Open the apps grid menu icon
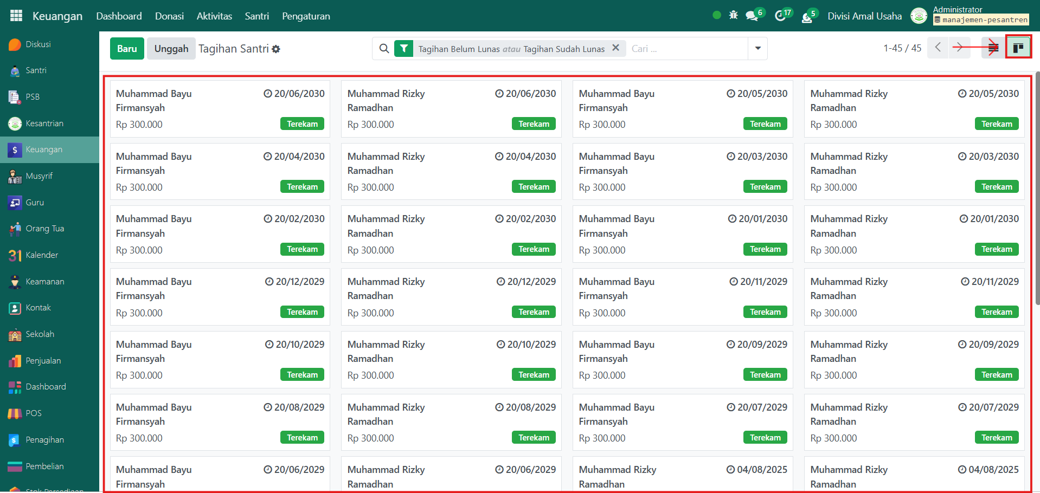Screen dimensions: 1040x493 [x=16, y=16]
